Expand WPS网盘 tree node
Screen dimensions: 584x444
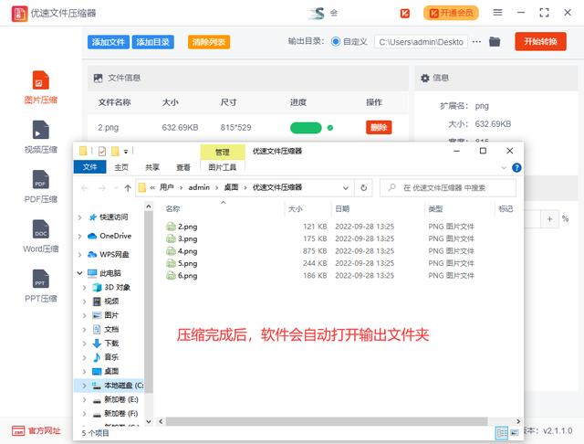pos(79,255)
